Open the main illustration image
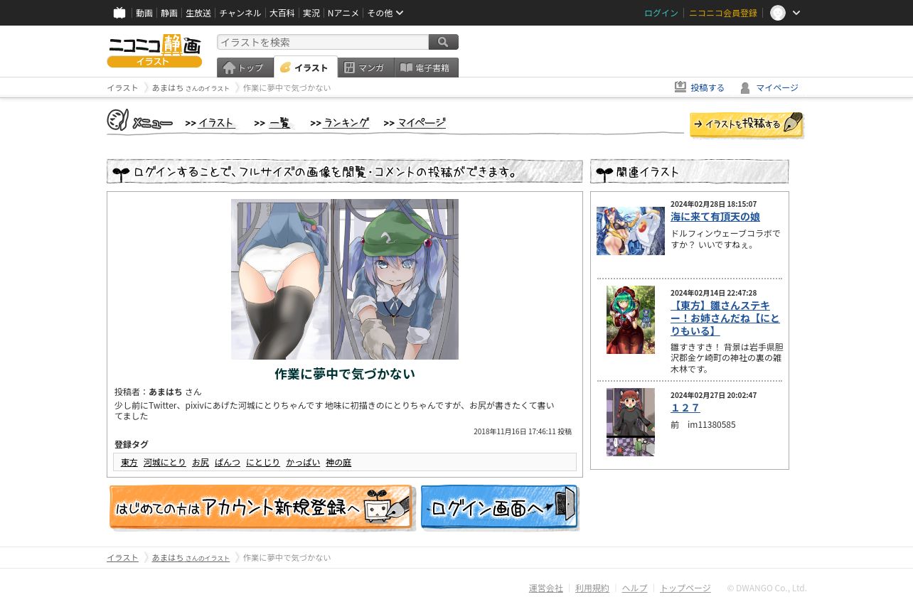Viewport: 913px width, 597px height. tap(345, 279)
